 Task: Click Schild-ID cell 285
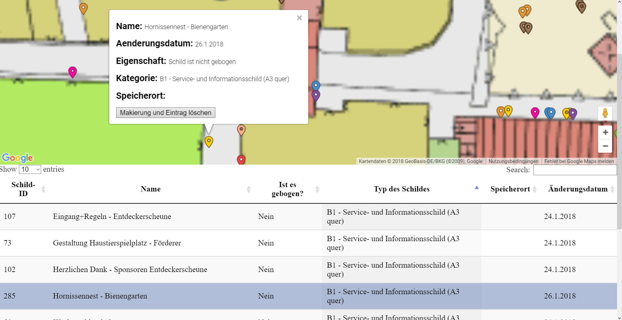click(x=10, y=296)
